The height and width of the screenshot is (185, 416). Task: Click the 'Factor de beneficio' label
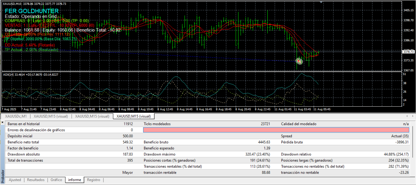[23, 148]
